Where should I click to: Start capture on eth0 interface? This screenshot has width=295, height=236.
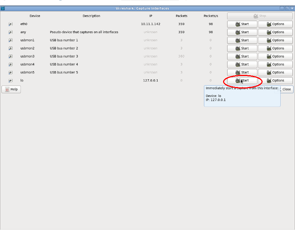pos(242,24)
